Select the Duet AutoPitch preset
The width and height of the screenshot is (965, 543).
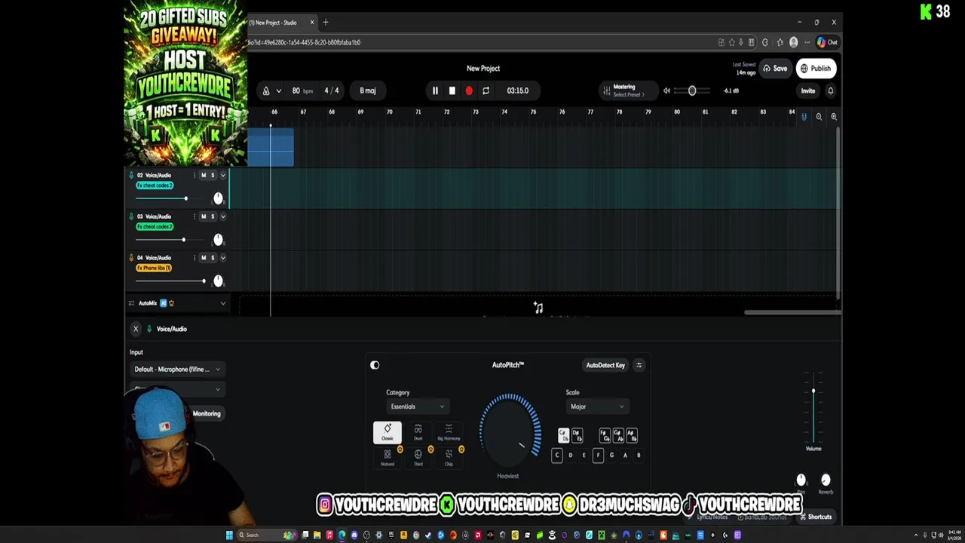point(418,432)
